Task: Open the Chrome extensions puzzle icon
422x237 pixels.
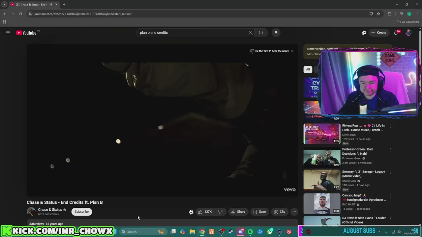Action: pos(389,14)
